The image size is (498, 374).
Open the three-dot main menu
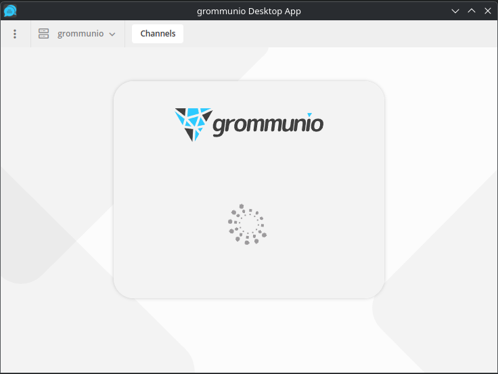click(x=15, y=34)
